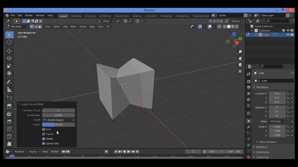Viewport: 298px width, 167px height.
Task: Select the Add Cube tool
Action: 9,98
